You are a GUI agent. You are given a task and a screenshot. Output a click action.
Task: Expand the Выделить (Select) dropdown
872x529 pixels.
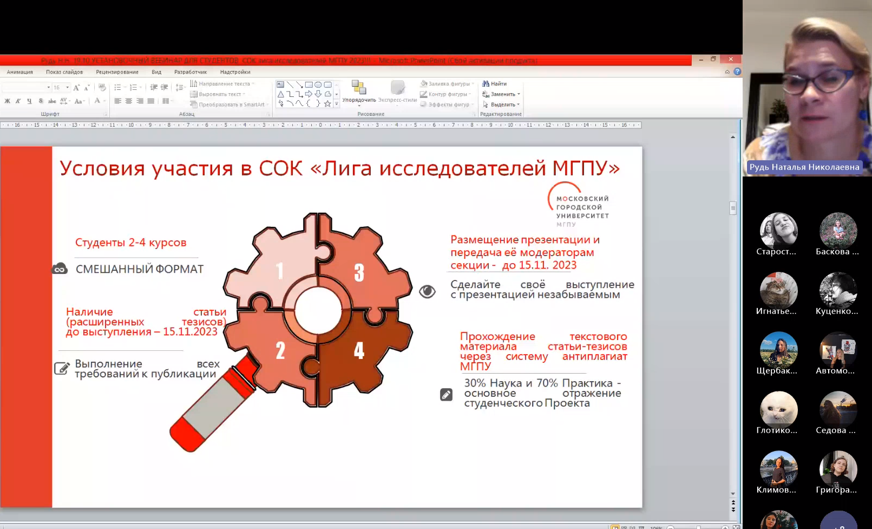(518, 105)
